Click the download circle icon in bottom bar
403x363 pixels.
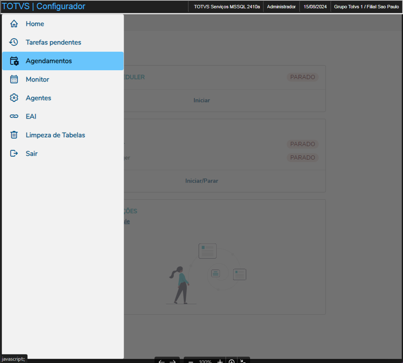pyautogui.click(x=232, y=361)
